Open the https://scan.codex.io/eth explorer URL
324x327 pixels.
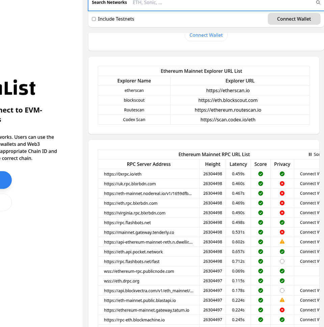coord(228,120)
